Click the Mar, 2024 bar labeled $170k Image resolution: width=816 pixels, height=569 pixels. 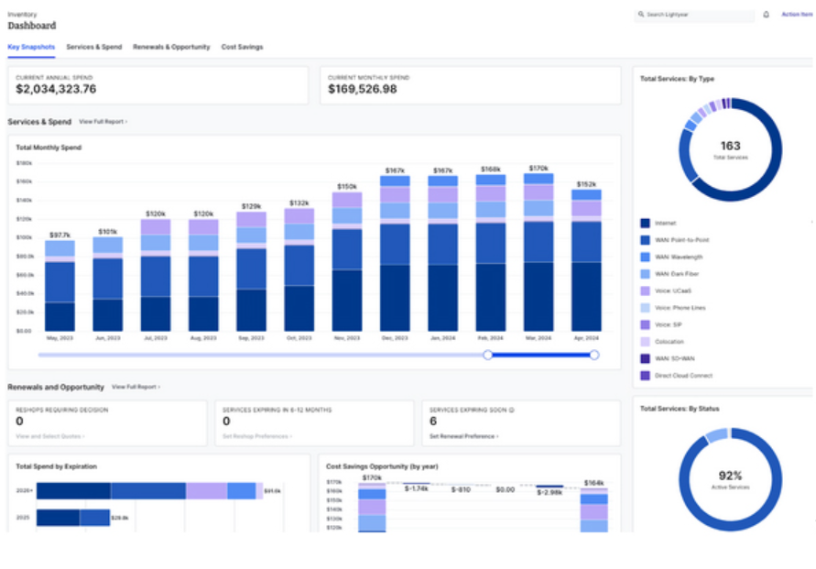pos(539,253)
